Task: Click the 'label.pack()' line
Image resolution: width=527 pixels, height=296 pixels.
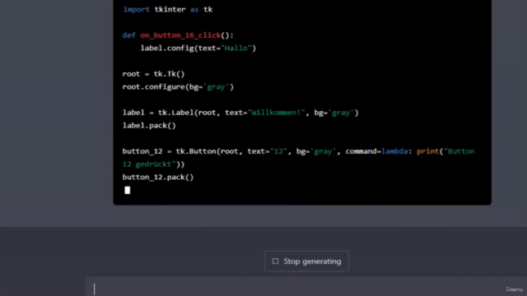Action: pyautogui.click(x=149, y=126)
